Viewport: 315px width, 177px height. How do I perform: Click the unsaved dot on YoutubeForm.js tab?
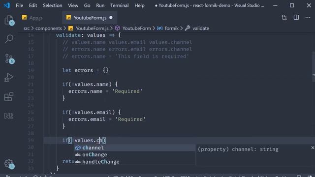[111, 18]
